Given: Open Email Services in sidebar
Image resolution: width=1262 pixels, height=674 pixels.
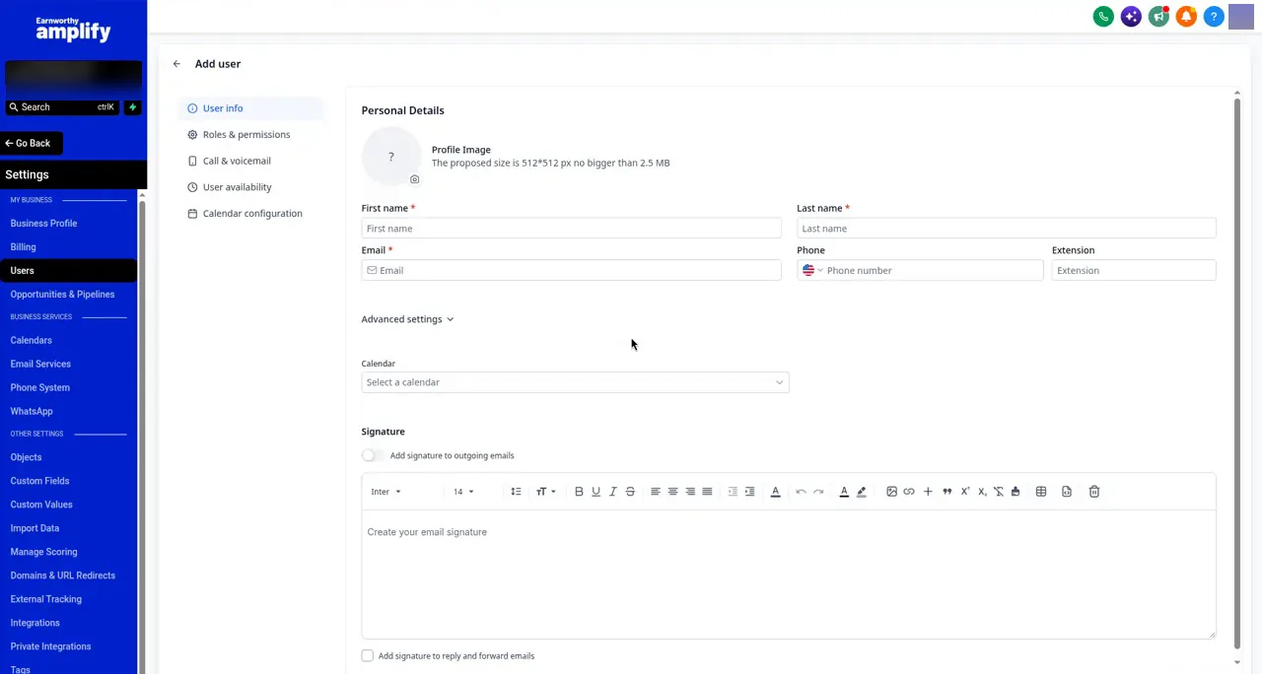Looking at the screenshot, I should coord(40,365).
